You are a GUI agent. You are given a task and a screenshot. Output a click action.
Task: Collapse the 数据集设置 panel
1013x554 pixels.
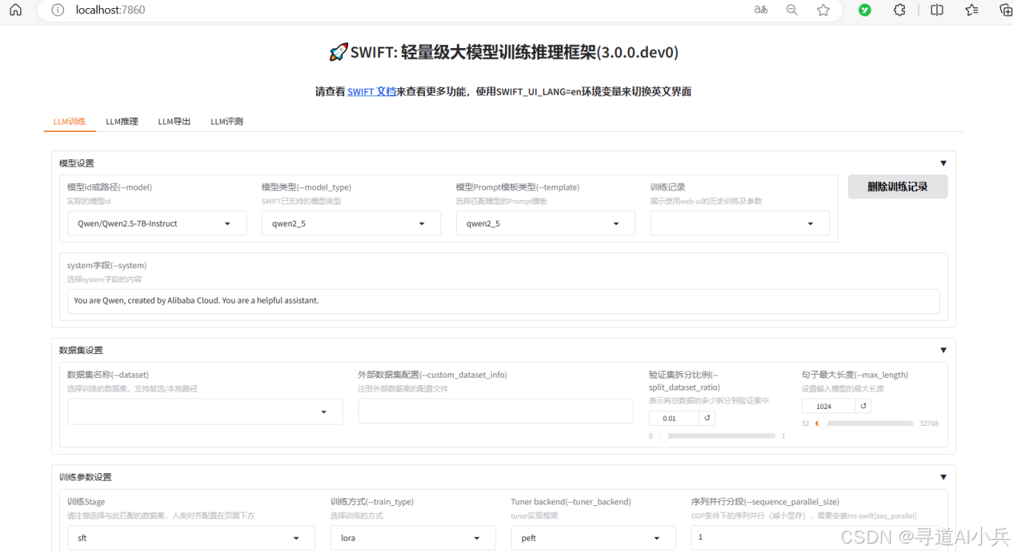[943, 350]
